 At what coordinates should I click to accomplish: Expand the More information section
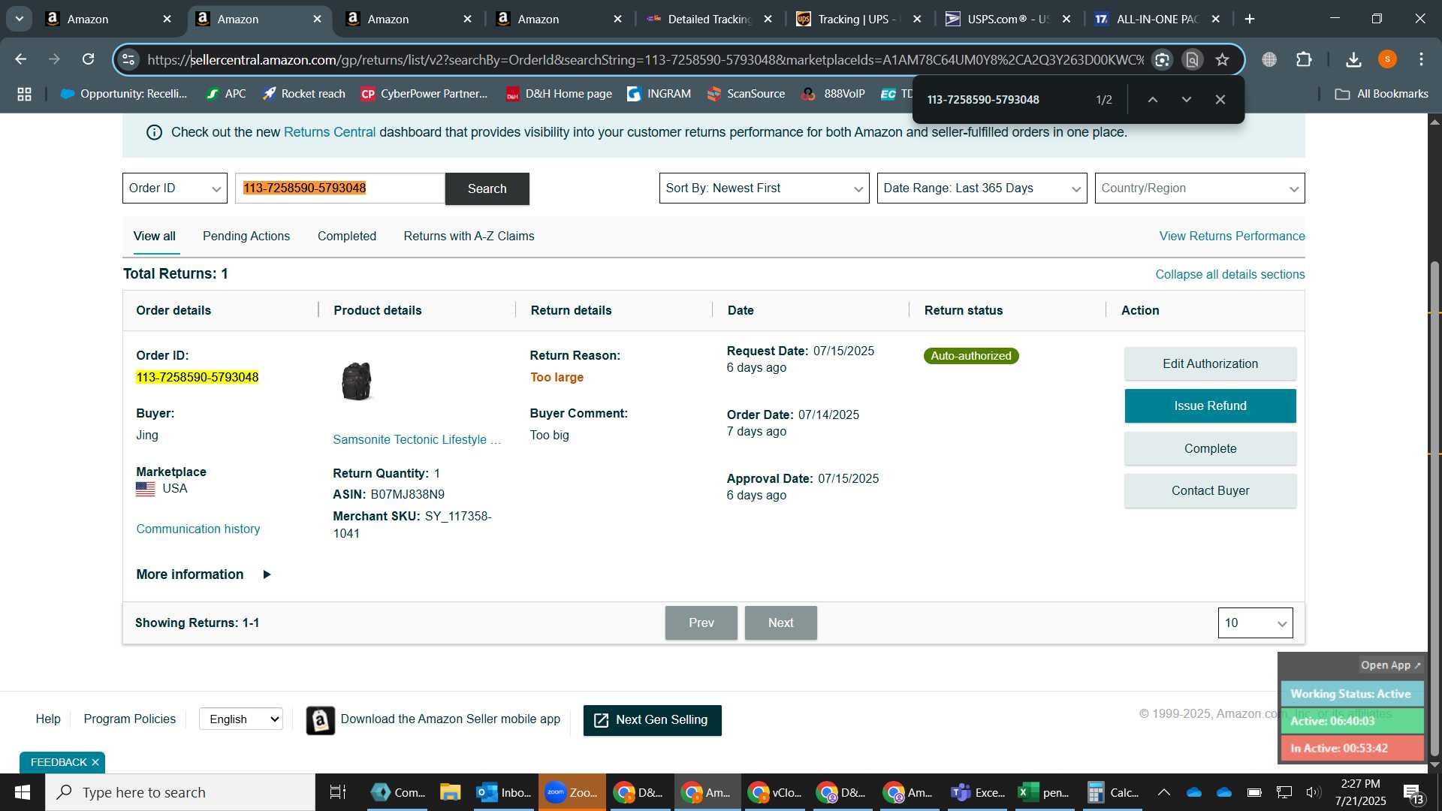(x=204, y=574)
